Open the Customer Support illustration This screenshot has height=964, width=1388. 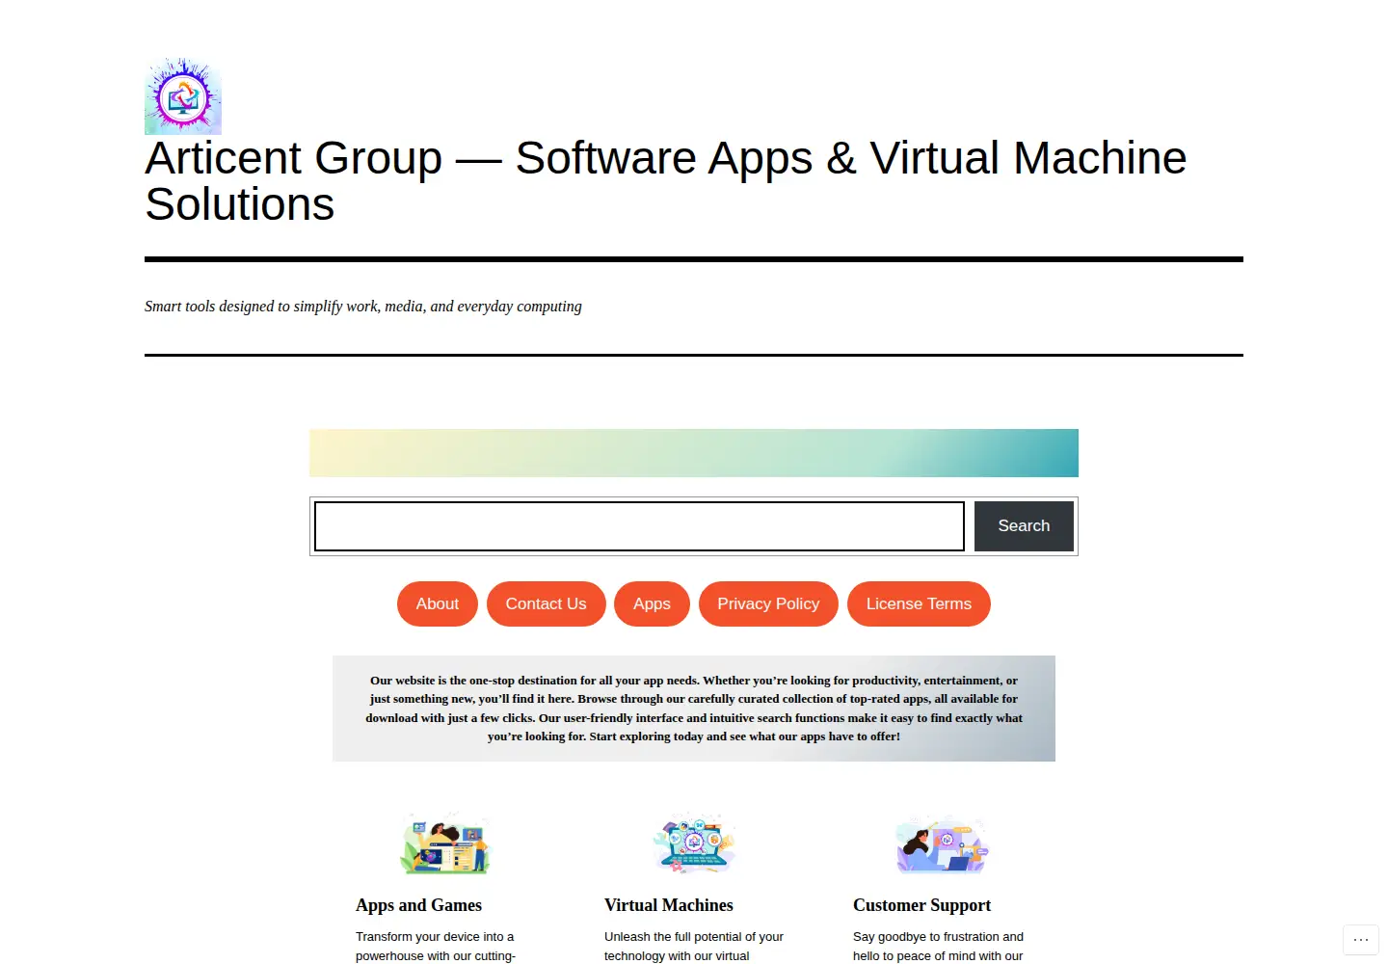943,843
